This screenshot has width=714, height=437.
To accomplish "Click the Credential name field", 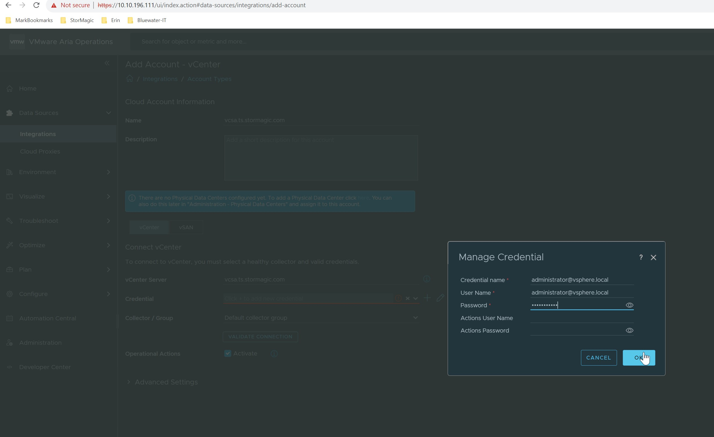I will coord(582,280).
